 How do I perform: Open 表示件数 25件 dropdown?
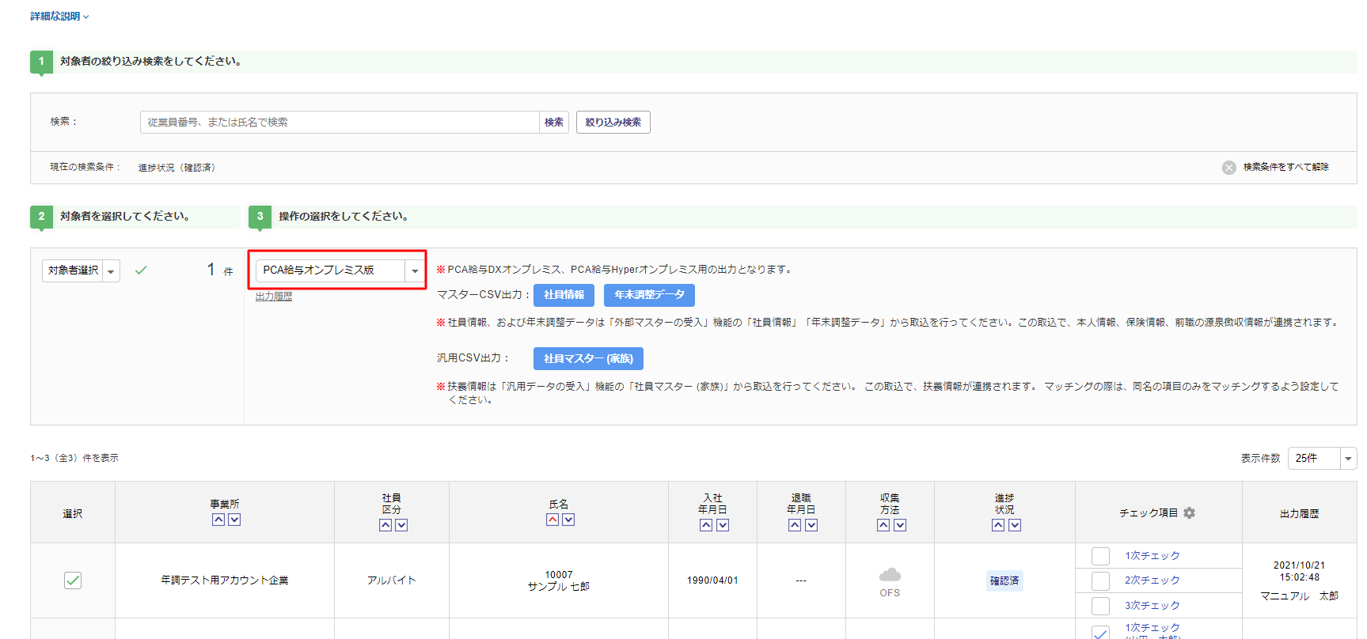tap(1322, 458)
